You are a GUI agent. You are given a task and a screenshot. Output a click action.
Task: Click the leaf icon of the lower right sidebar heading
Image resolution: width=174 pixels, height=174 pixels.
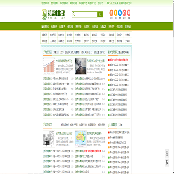click(x=109, y=125)
